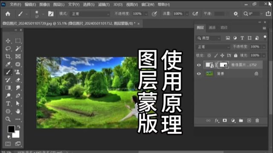Image resolution: width=273 pixels, height=153 pixels.
Task: Switch to the Paths tab
Action: pyautogui.click(x=224, y=28)
